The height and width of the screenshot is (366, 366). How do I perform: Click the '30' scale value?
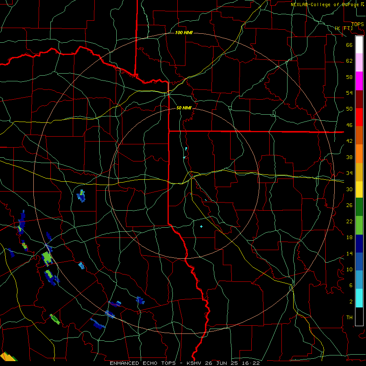click(x=349, y=189)
